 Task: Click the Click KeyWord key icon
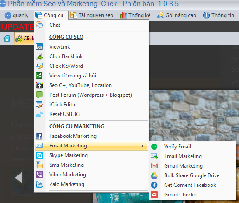tap(39, 66)
